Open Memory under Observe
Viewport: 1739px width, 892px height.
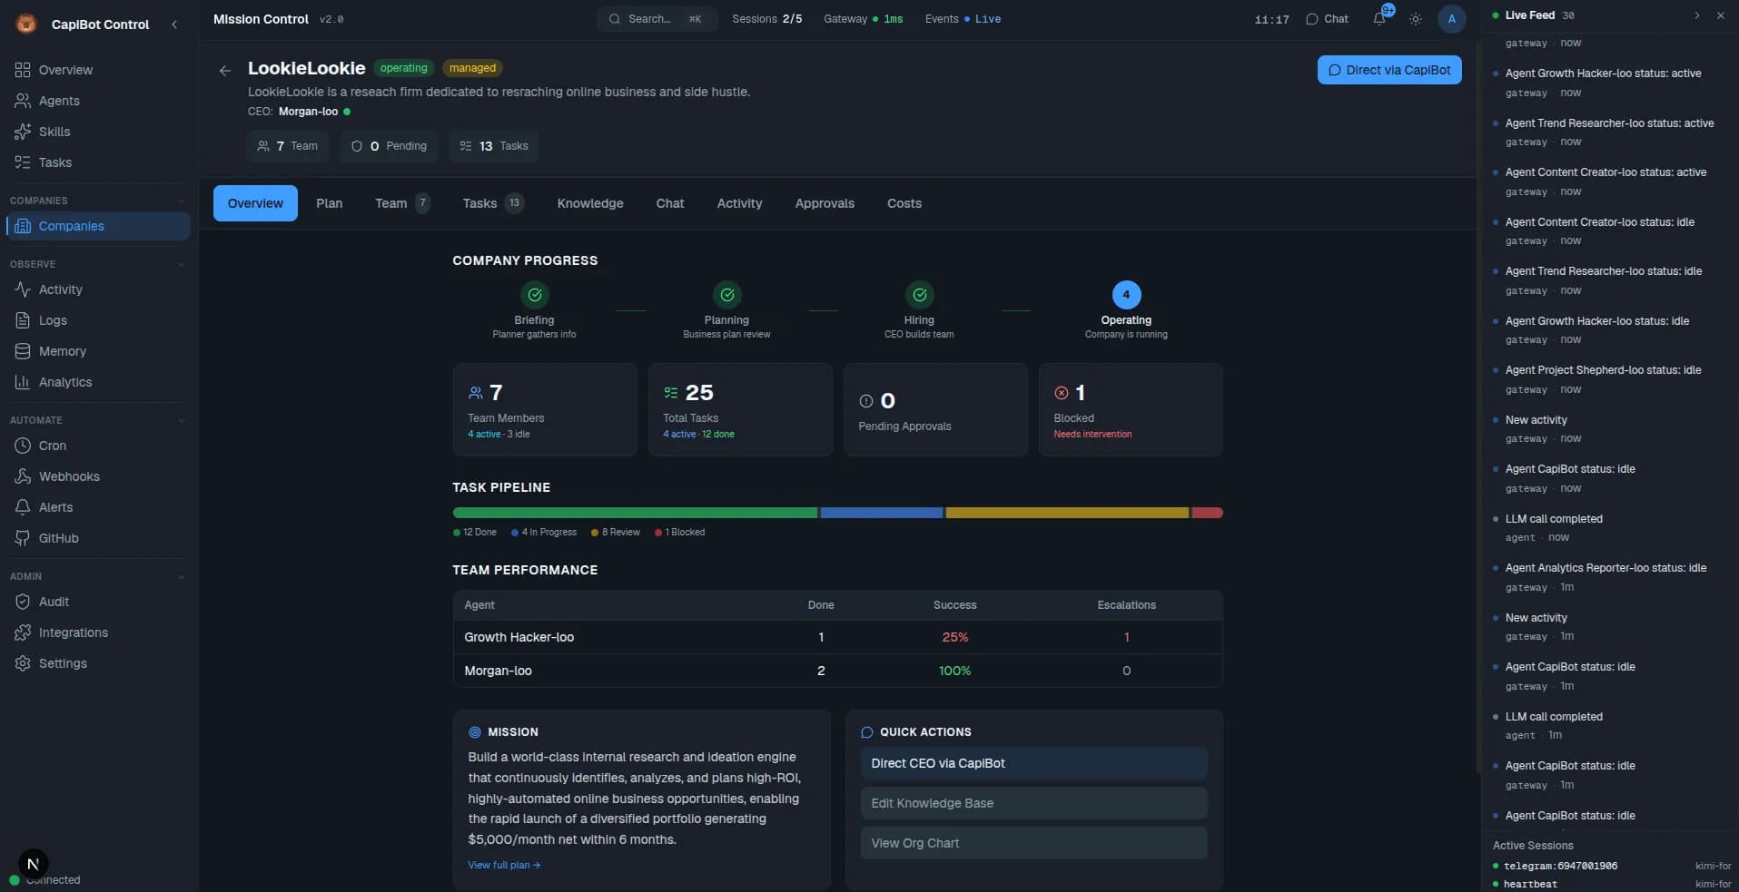pos(98,351)
